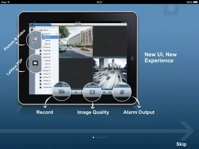This screenshot has width=199, height=149.
Task: Click the Wi-Fi icon in status bar
Action: [9, 2]
